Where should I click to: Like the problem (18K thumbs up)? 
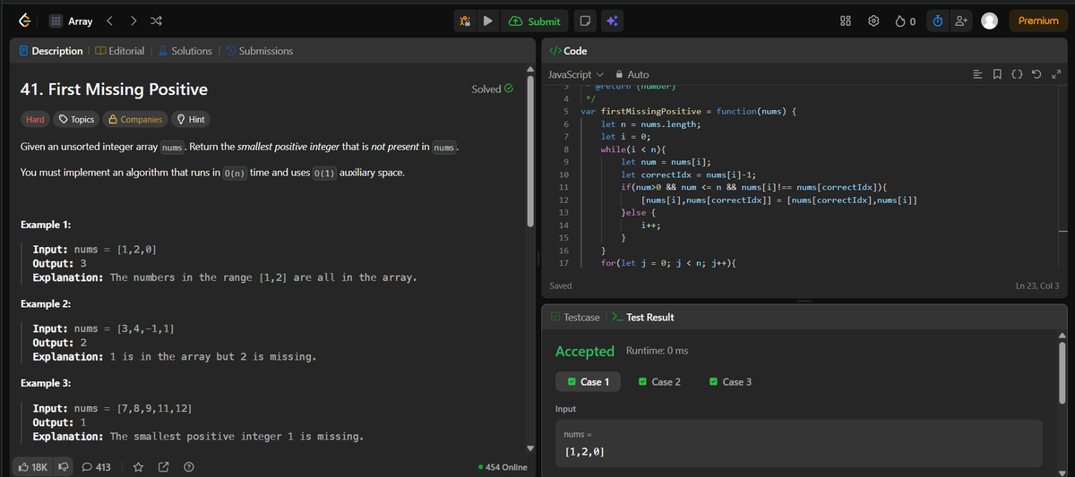(33, 466)
